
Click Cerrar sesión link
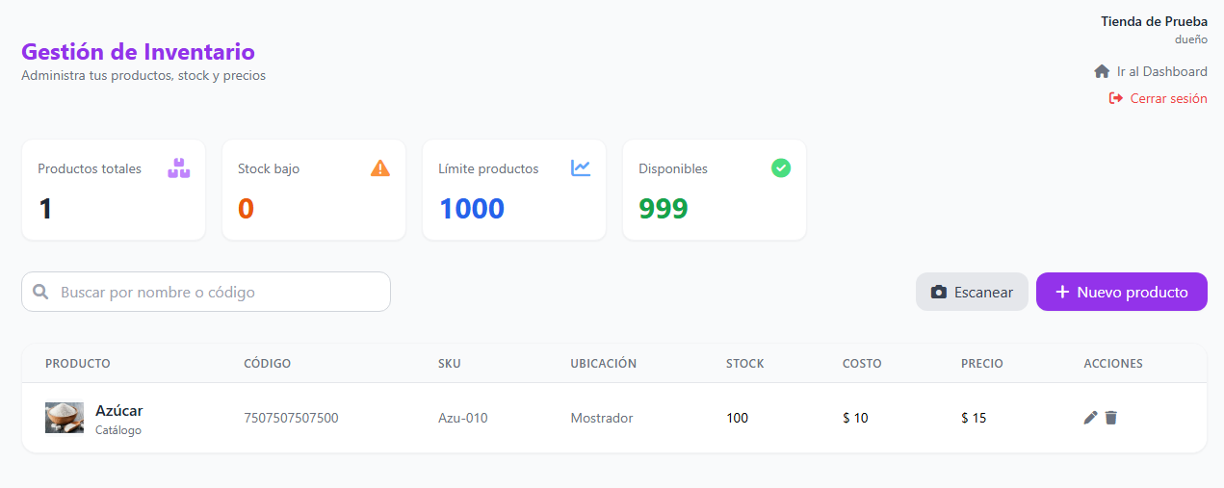[x=1159, y=98]
